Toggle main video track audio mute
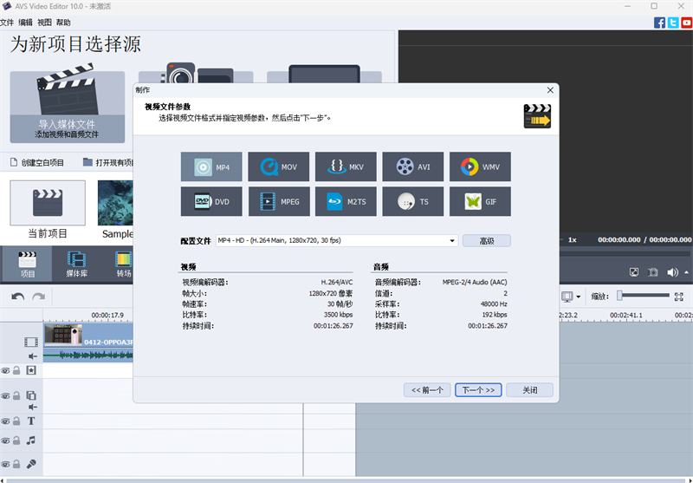Screen dimensions: 693x483 (33, 356)
